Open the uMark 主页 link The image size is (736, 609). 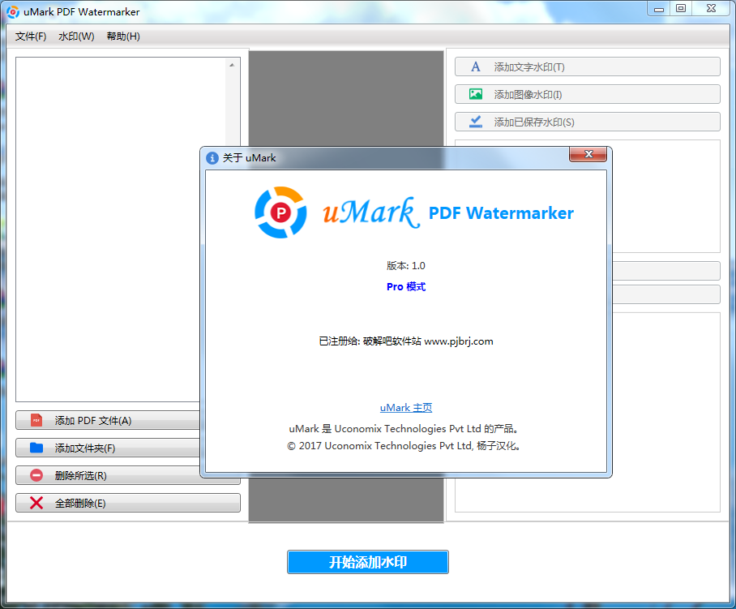tap(406, 408)
